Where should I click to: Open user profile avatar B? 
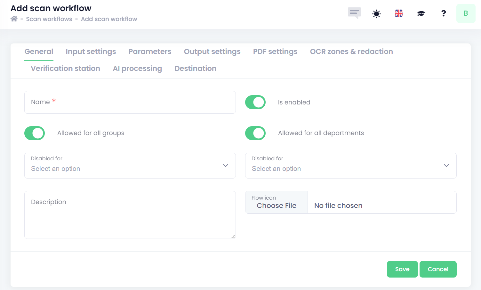(466, 13)
